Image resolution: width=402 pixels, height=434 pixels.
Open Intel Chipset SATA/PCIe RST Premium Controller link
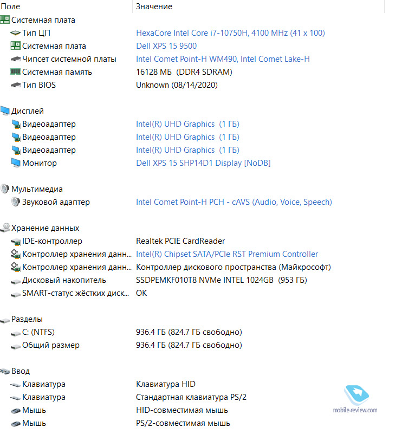point(227,254)
